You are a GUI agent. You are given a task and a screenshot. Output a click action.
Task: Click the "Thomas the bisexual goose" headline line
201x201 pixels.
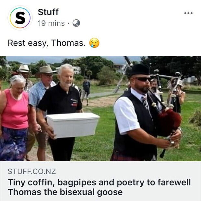click(65, 192)
